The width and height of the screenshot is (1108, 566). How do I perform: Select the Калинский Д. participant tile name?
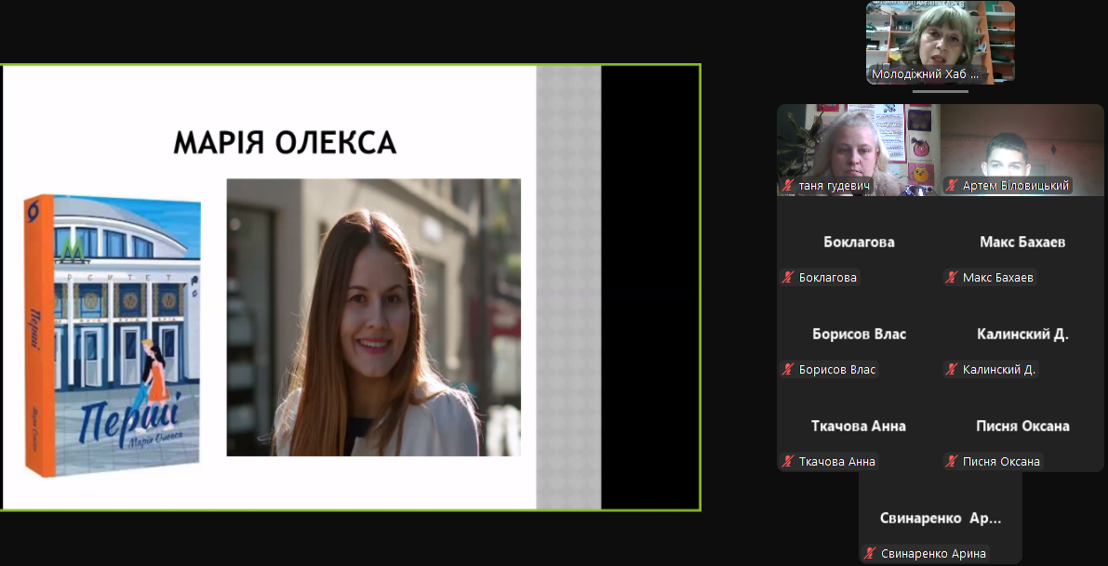[x=1022, y=334]
